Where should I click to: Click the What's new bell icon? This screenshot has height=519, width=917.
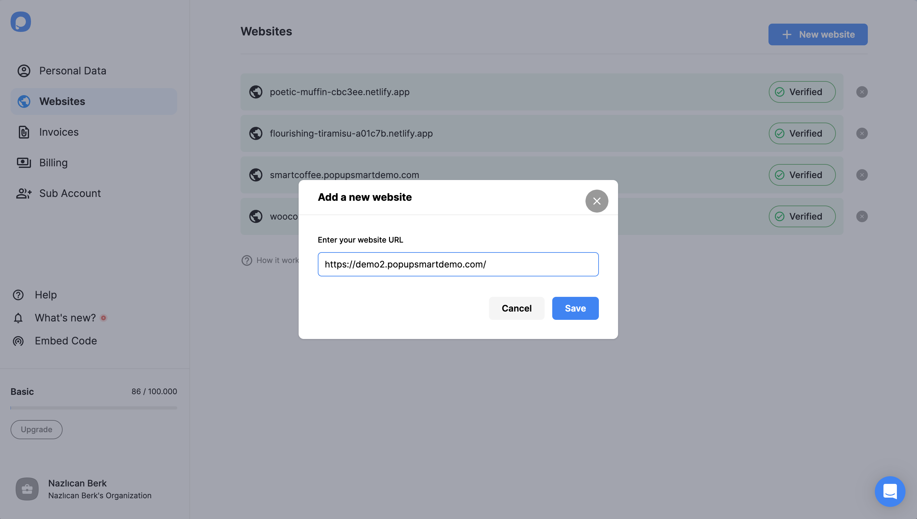click(18, 318)
